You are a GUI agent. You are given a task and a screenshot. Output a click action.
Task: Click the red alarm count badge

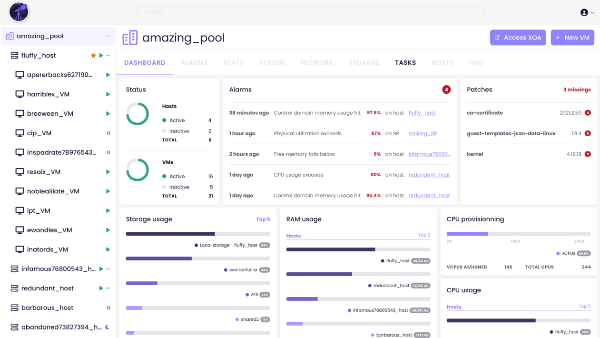pyautogui.click(x=446, y=89)
